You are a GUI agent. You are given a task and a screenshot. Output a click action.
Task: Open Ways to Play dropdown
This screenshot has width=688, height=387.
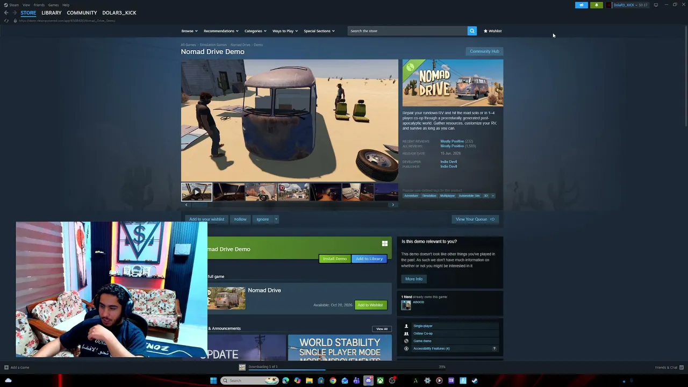click(285, 31)
